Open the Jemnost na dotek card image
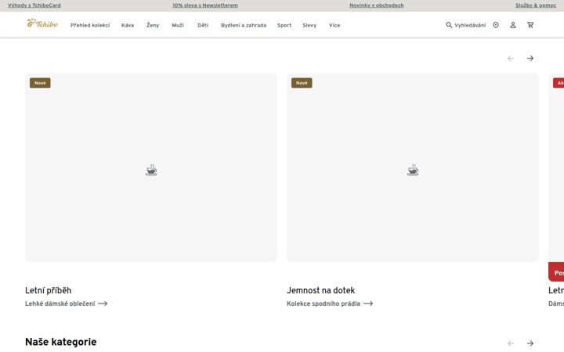 click(413, 167)
